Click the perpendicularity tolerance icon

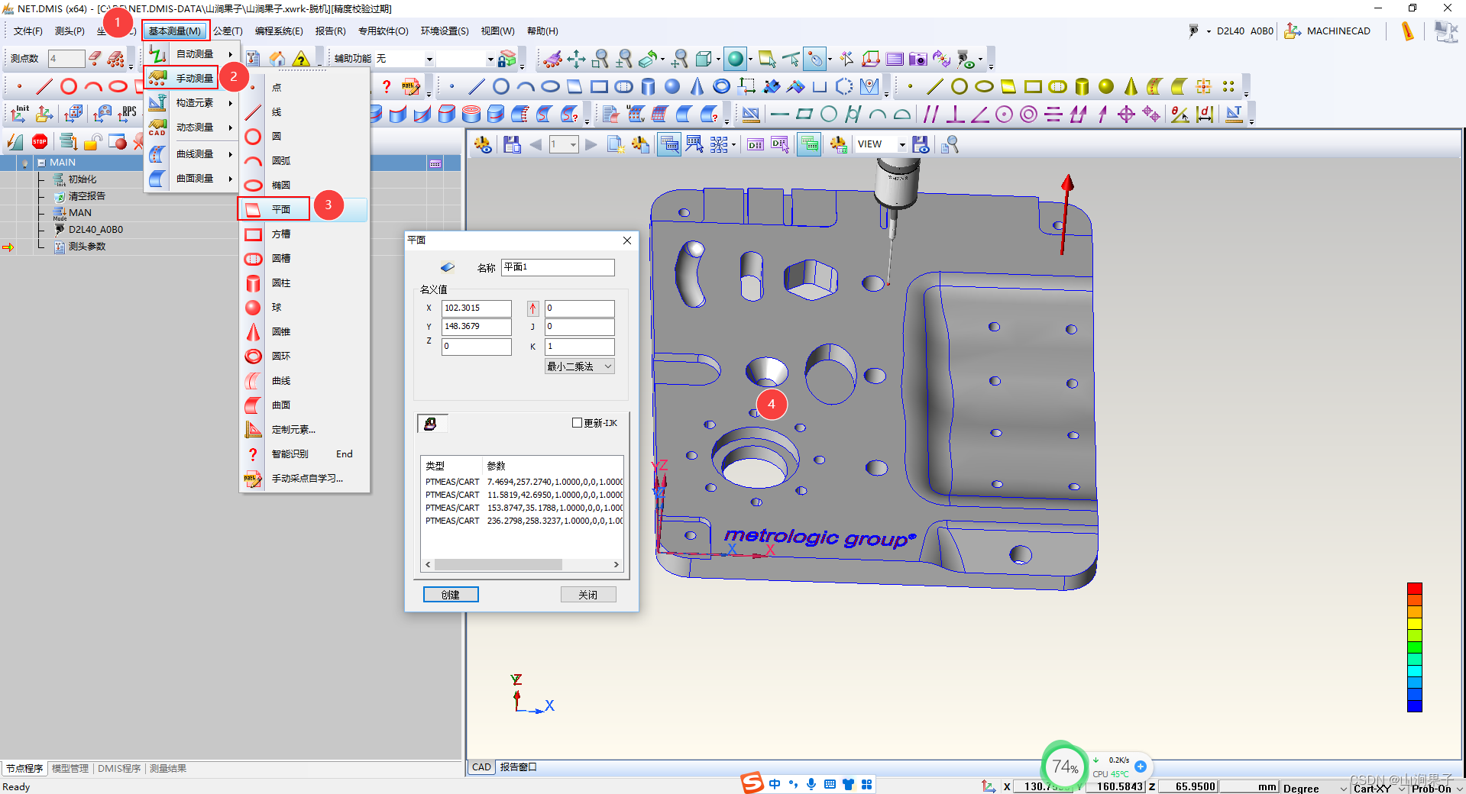pos(955,115)
